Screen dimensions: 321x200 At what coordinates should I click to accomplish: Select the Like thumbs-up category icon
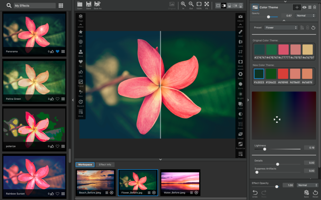click(x=81, y=73)
